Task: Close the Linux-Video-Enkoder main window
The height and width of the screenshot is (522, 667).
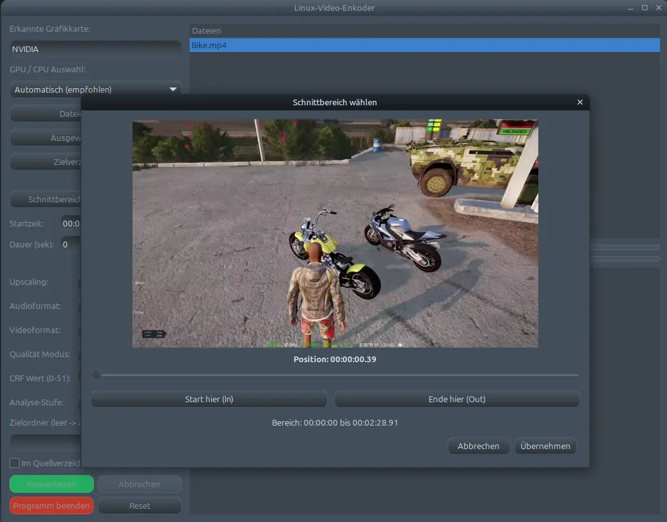Action: (x=659, y=8)
